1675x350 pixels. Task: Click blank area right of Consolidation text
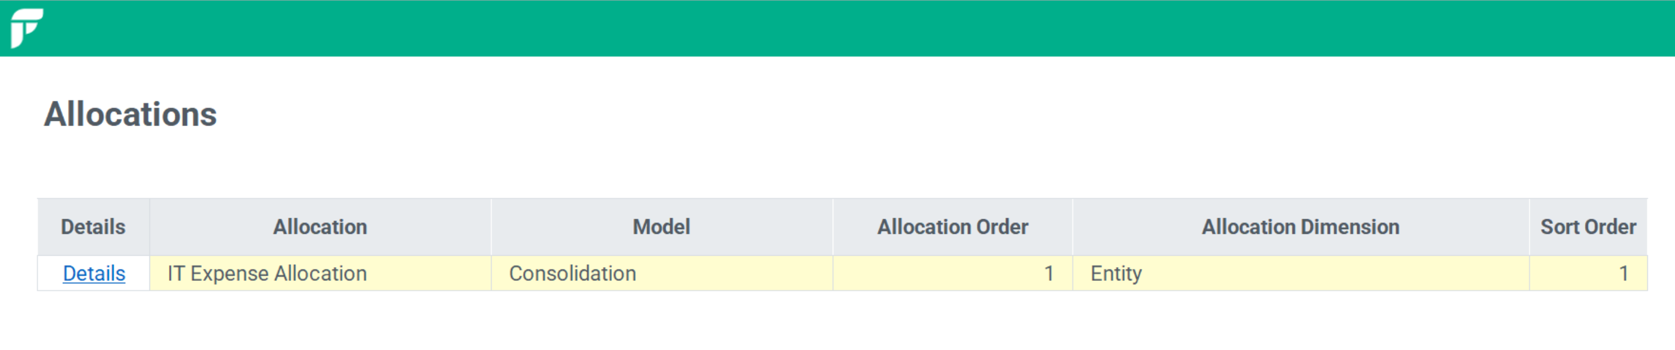735,273
